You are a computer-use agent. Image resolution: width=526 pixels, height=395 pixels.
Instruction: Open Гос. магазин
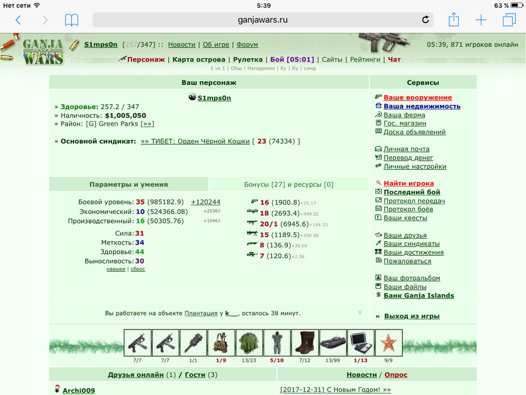click(405, 123)
